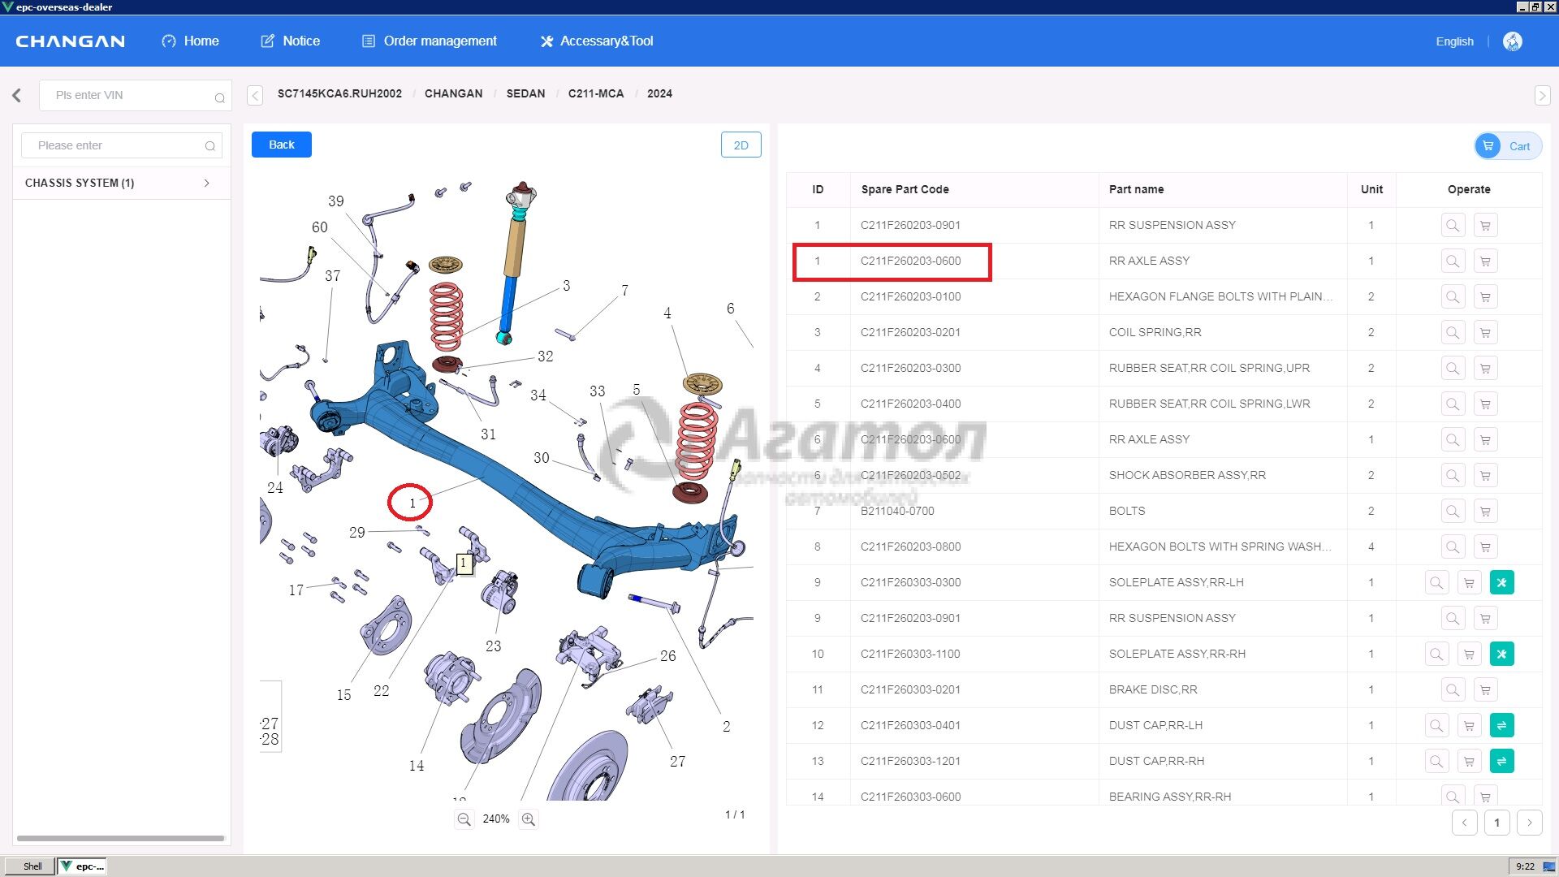Open the Cart button
The height and width of the screenshot is (877, 1559).
[x=1508, y=146]
